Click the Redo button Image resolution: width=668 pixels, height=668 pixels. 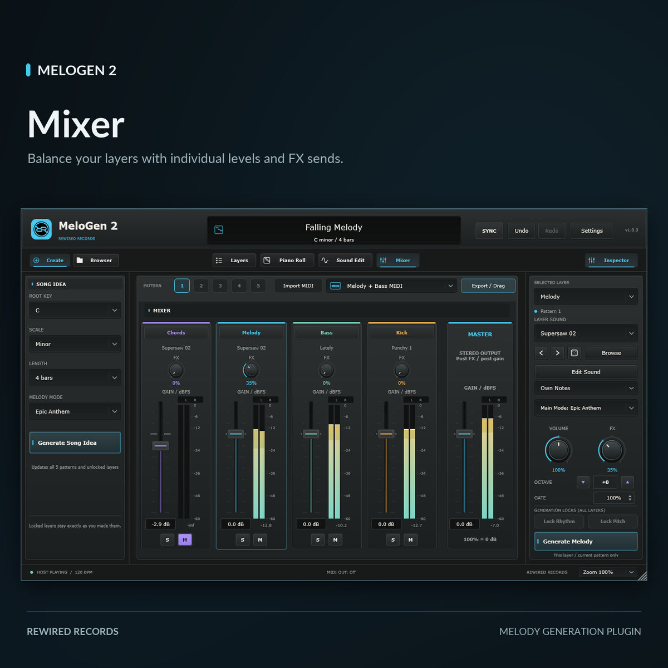(x=552, y=230)
